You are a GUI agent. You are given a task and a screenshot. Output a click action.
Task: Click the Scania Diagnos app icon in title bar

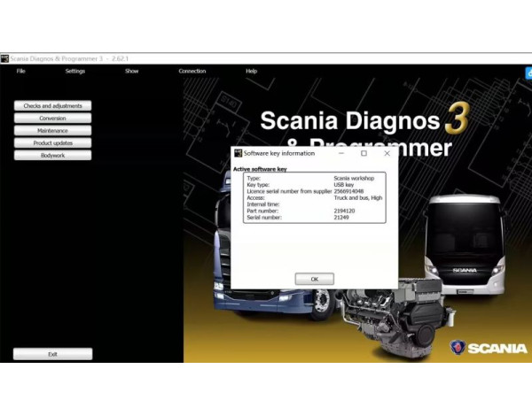pyautogui.click(x=4, y=59)
